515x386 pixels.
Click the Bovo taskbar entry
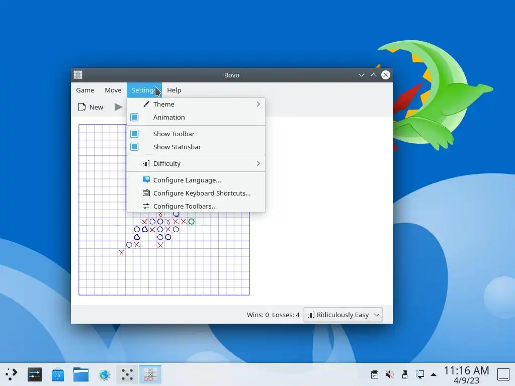pos(150,374)
